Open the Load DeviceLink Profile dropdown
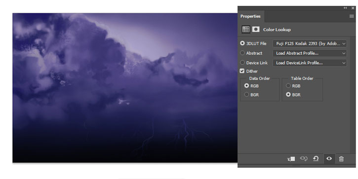The image size is (358, 179). pyautogui.click(x=310, y=63)
